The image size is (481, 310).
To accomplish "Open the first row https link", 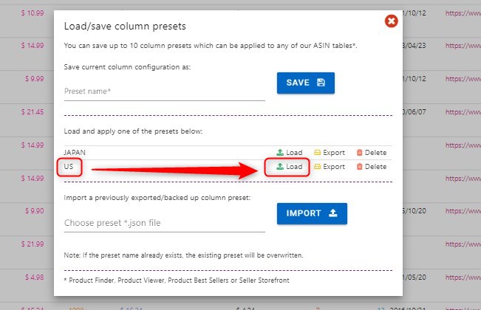I will click(463, 13).
